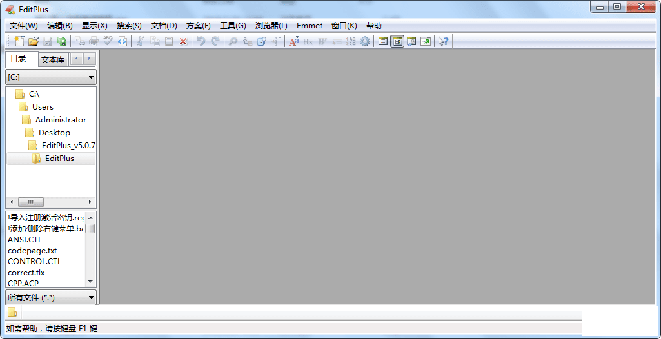Open Preferences with the gear icon
The width and height of the screenshot is (661, 339).
(x=365, y=41)
